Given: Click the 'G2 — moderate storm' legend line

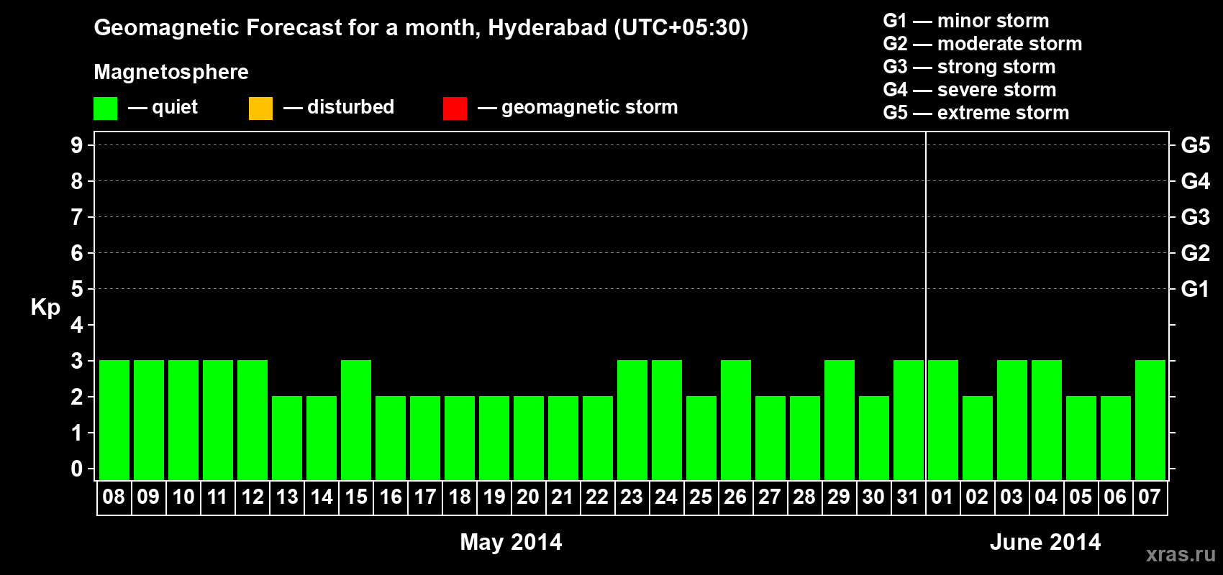Looking at the screenshot, I should point(982,44).
